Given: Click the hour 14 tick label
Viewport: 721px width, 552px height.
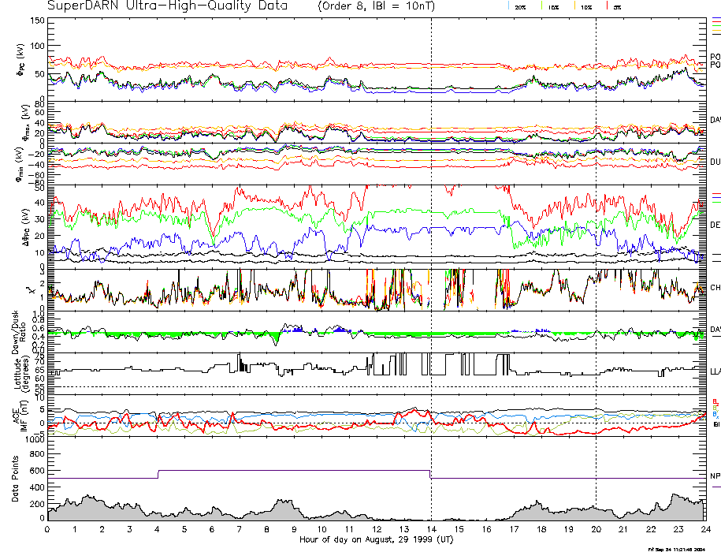Looking at the screenshot, I should [x=431, y=528].
